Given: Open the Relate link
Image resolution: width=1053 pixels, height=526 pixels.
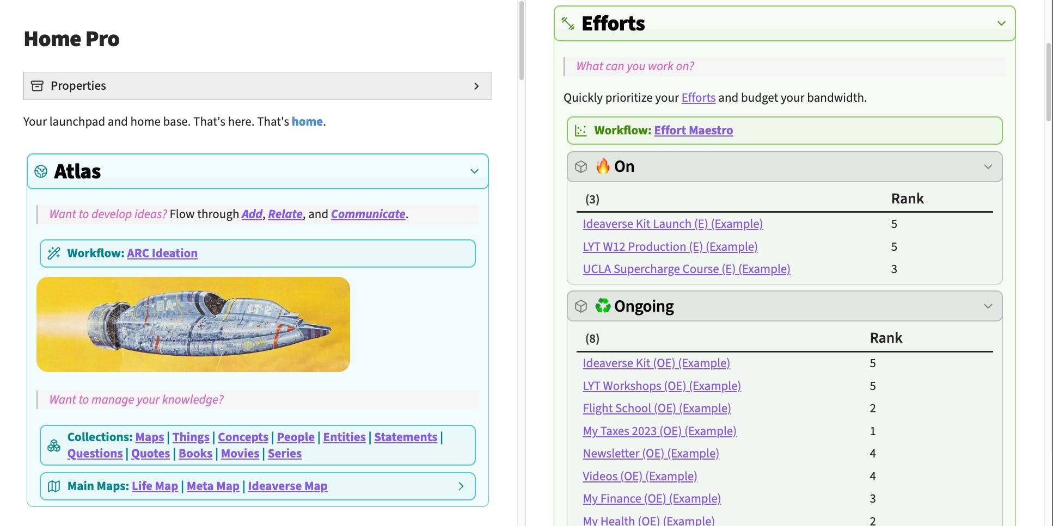Looking at the screenshot, I should pyautogui.click(x=285, y=214).
